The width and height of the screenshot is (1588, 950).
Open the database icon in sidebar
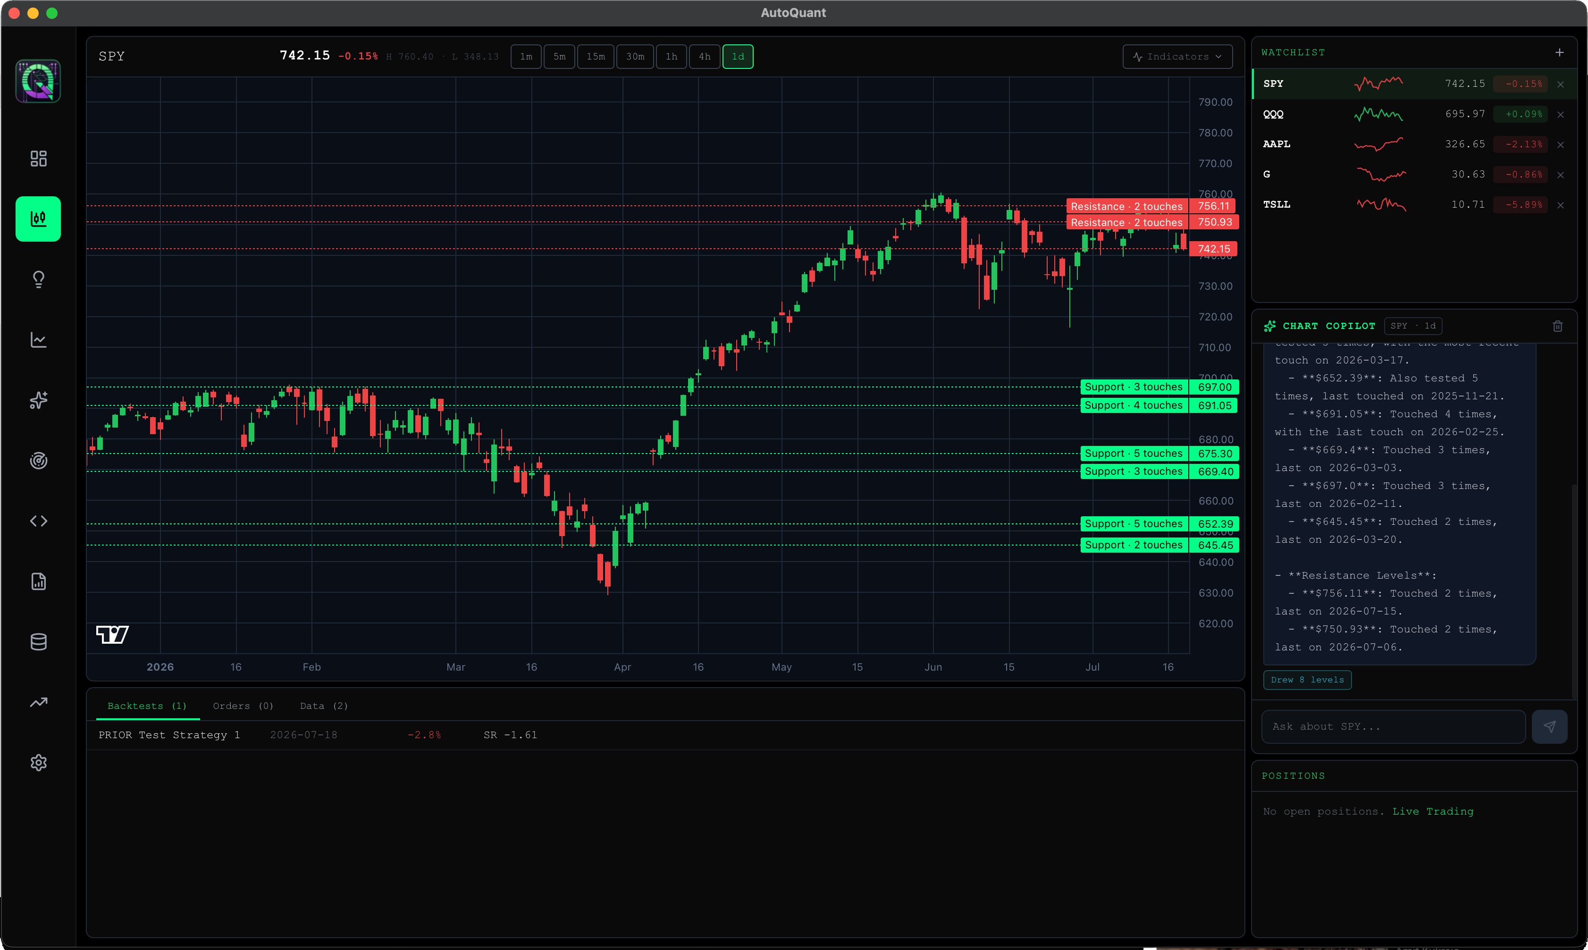38,641
